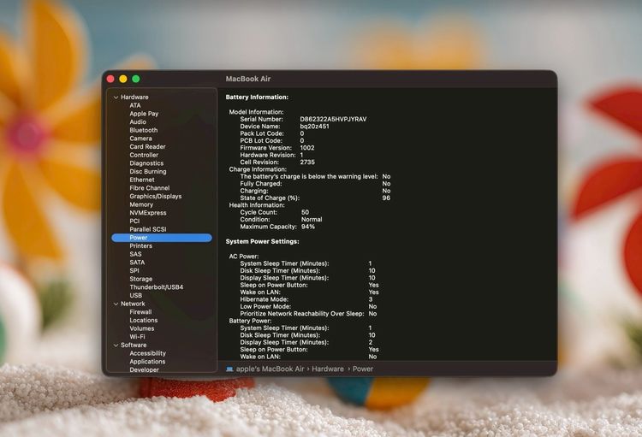Select ATA in the sidebar
Screen dimensions: 642x437
point(135,105)
